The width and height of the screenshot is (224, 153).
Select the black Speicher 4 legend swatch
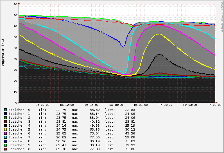tap(5, 125)
